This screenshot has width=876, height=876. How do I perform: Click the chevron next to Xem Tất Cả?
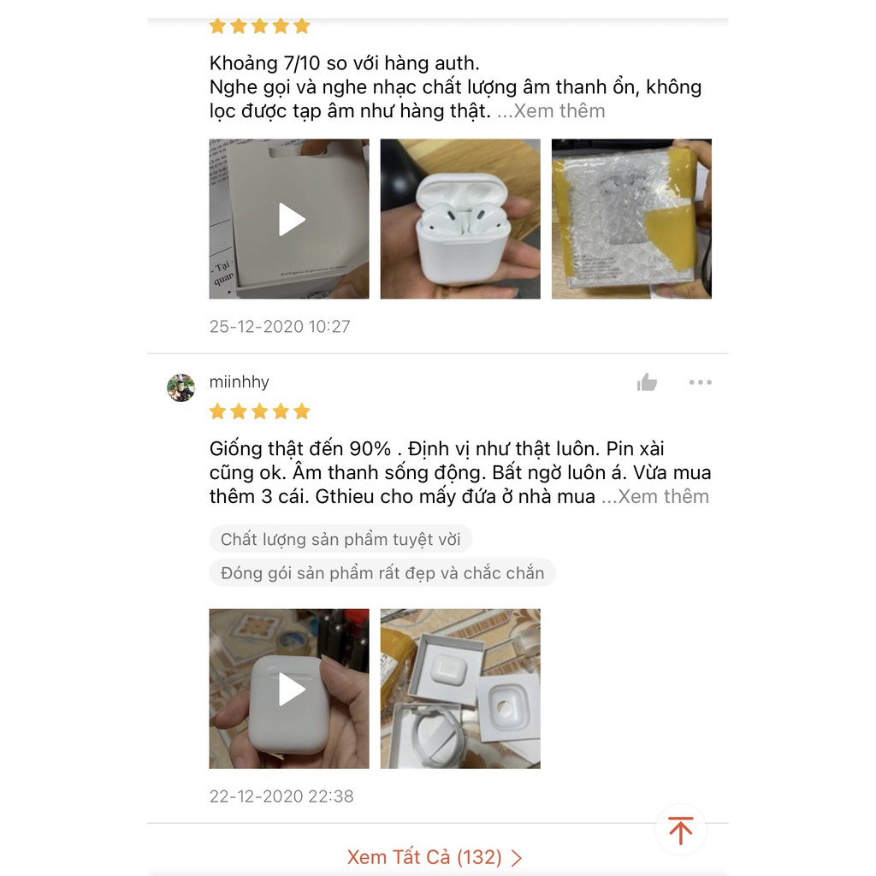[517, 857]
